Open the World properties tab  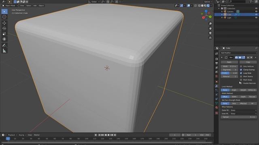click(x=217, y=76)
